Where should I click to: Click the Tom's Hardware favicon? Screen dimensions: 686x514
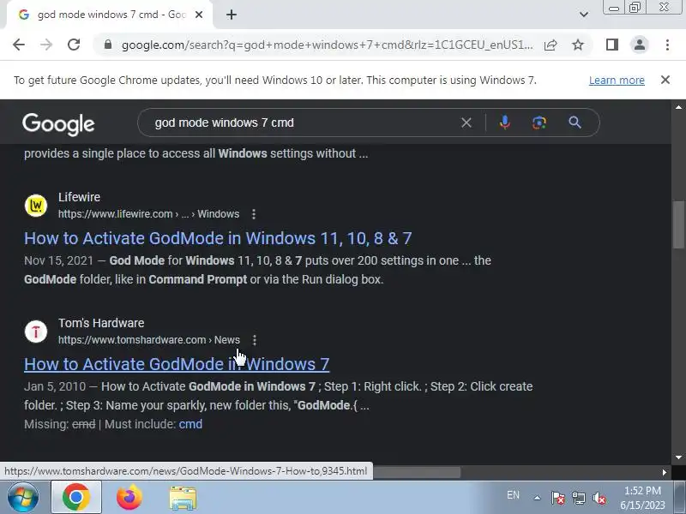pyautogui.click(x=36, y=332)
